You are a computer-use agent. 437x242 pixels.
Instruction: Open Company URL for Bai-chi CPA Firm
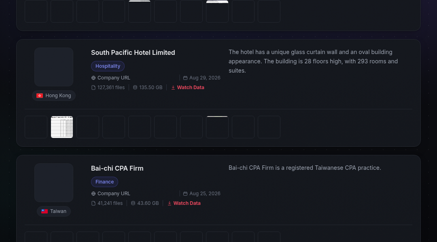pos(114,194)
